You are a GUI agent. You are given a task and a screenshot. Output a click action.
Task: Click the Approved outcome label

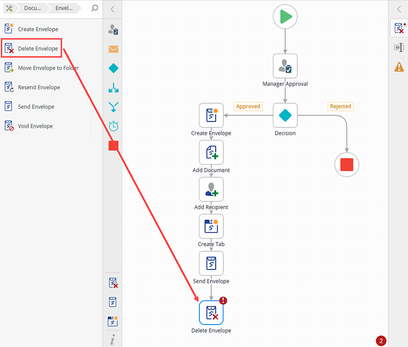coord(248,106)
